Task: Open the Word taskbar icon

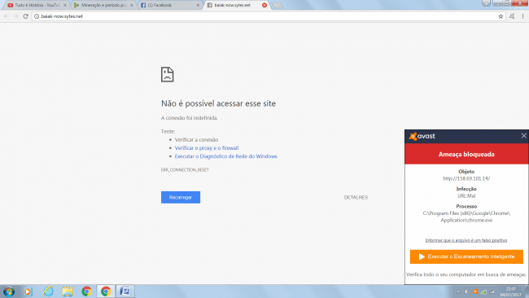Action: pos(125,291)
